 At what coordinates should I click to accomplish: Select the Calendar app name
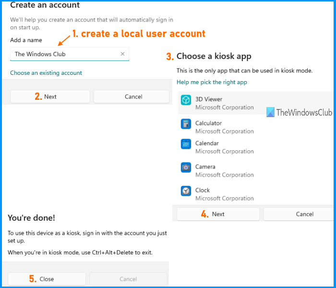coord(207,143)
